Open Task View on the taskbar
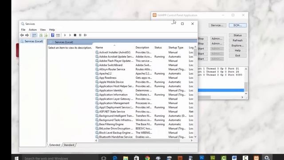The width and height of the screenshot is (284, 160). 103,158
